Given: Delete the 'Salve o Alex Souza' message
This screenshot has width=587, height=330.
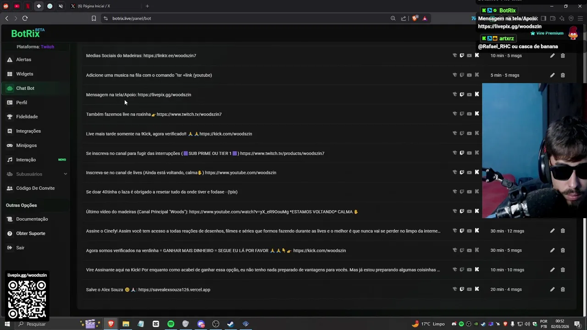Looking at the screenshot, I should (x=563, y=289).
